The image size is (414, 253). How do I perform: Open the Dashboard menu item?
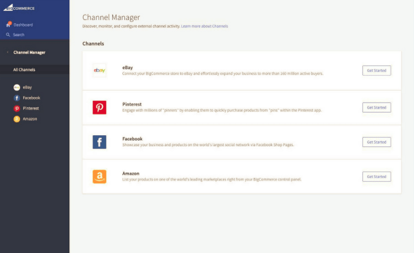click(x=23, y=25)
